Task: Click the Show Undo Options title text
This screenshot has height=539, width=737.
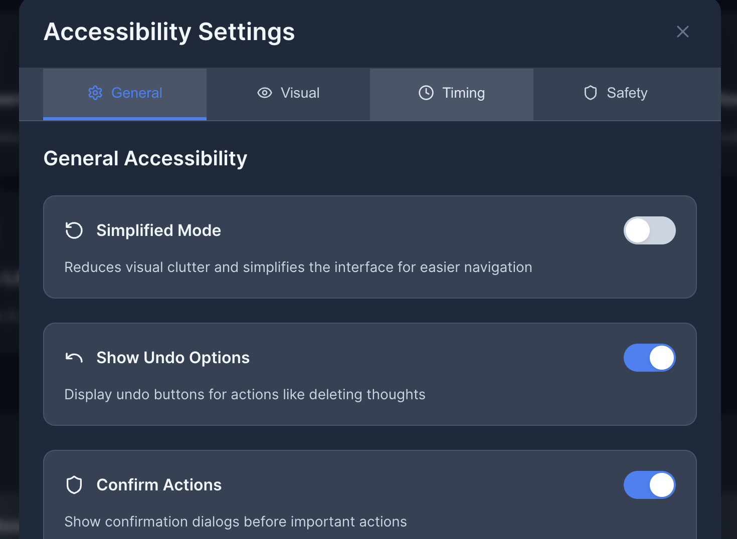Action: pyautogui.click(x=173, y=358)
